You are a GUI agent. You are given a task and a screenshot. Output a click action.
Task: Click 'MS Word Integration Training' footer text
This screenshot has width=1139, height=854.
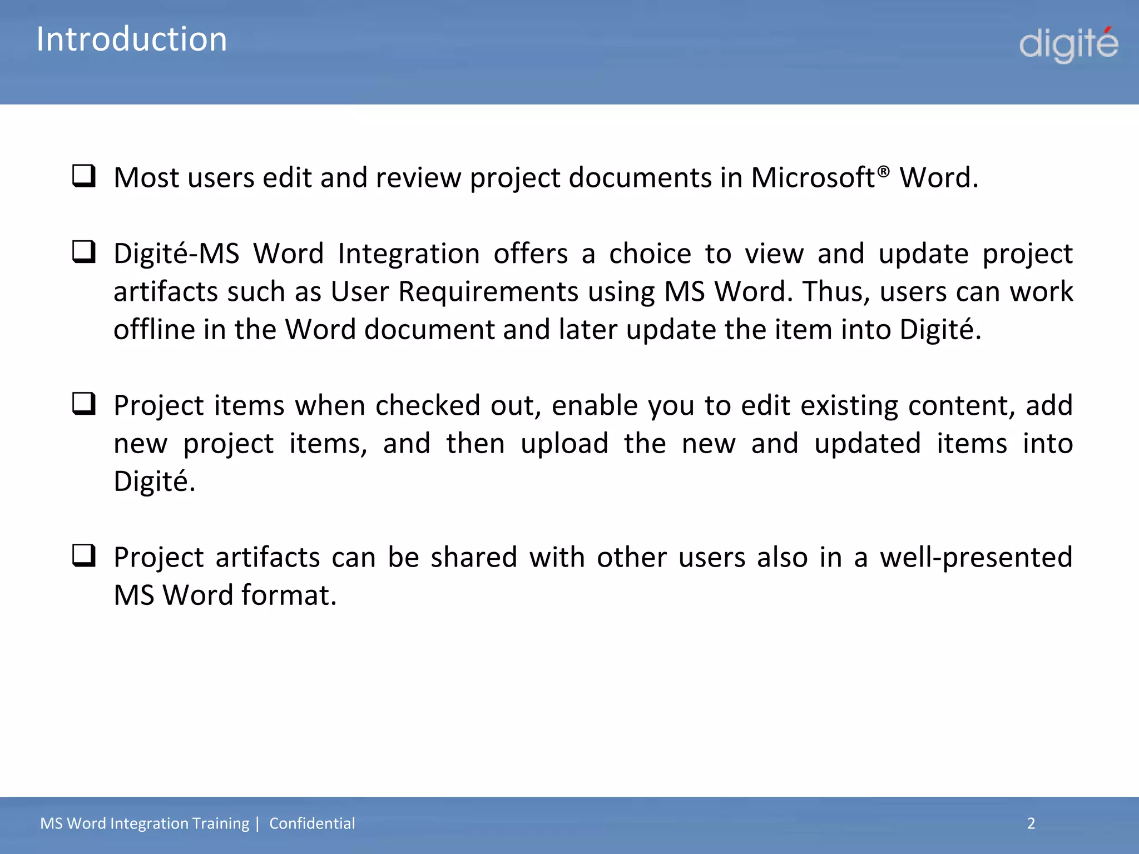[x=145, y=823]
